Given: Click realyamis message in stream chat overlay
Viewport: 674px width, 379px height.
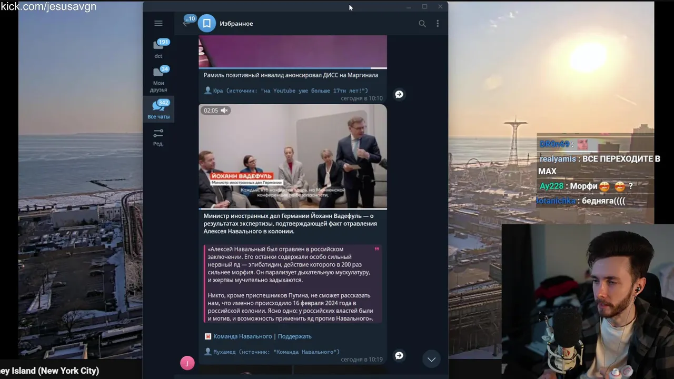Looking at the screenshot, I should point(599,165).
